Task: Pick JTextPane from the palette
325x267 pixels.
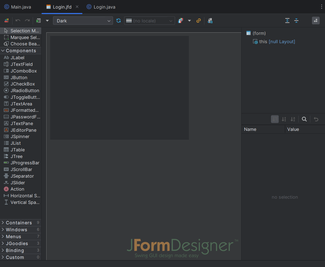Action: 21,123
